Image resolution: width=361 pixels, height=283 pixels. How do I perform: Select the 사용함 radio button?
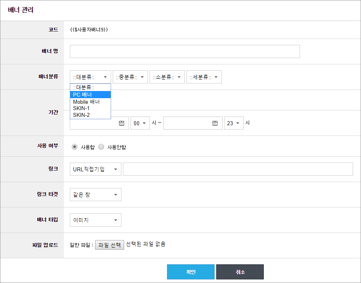click(75, 147)
